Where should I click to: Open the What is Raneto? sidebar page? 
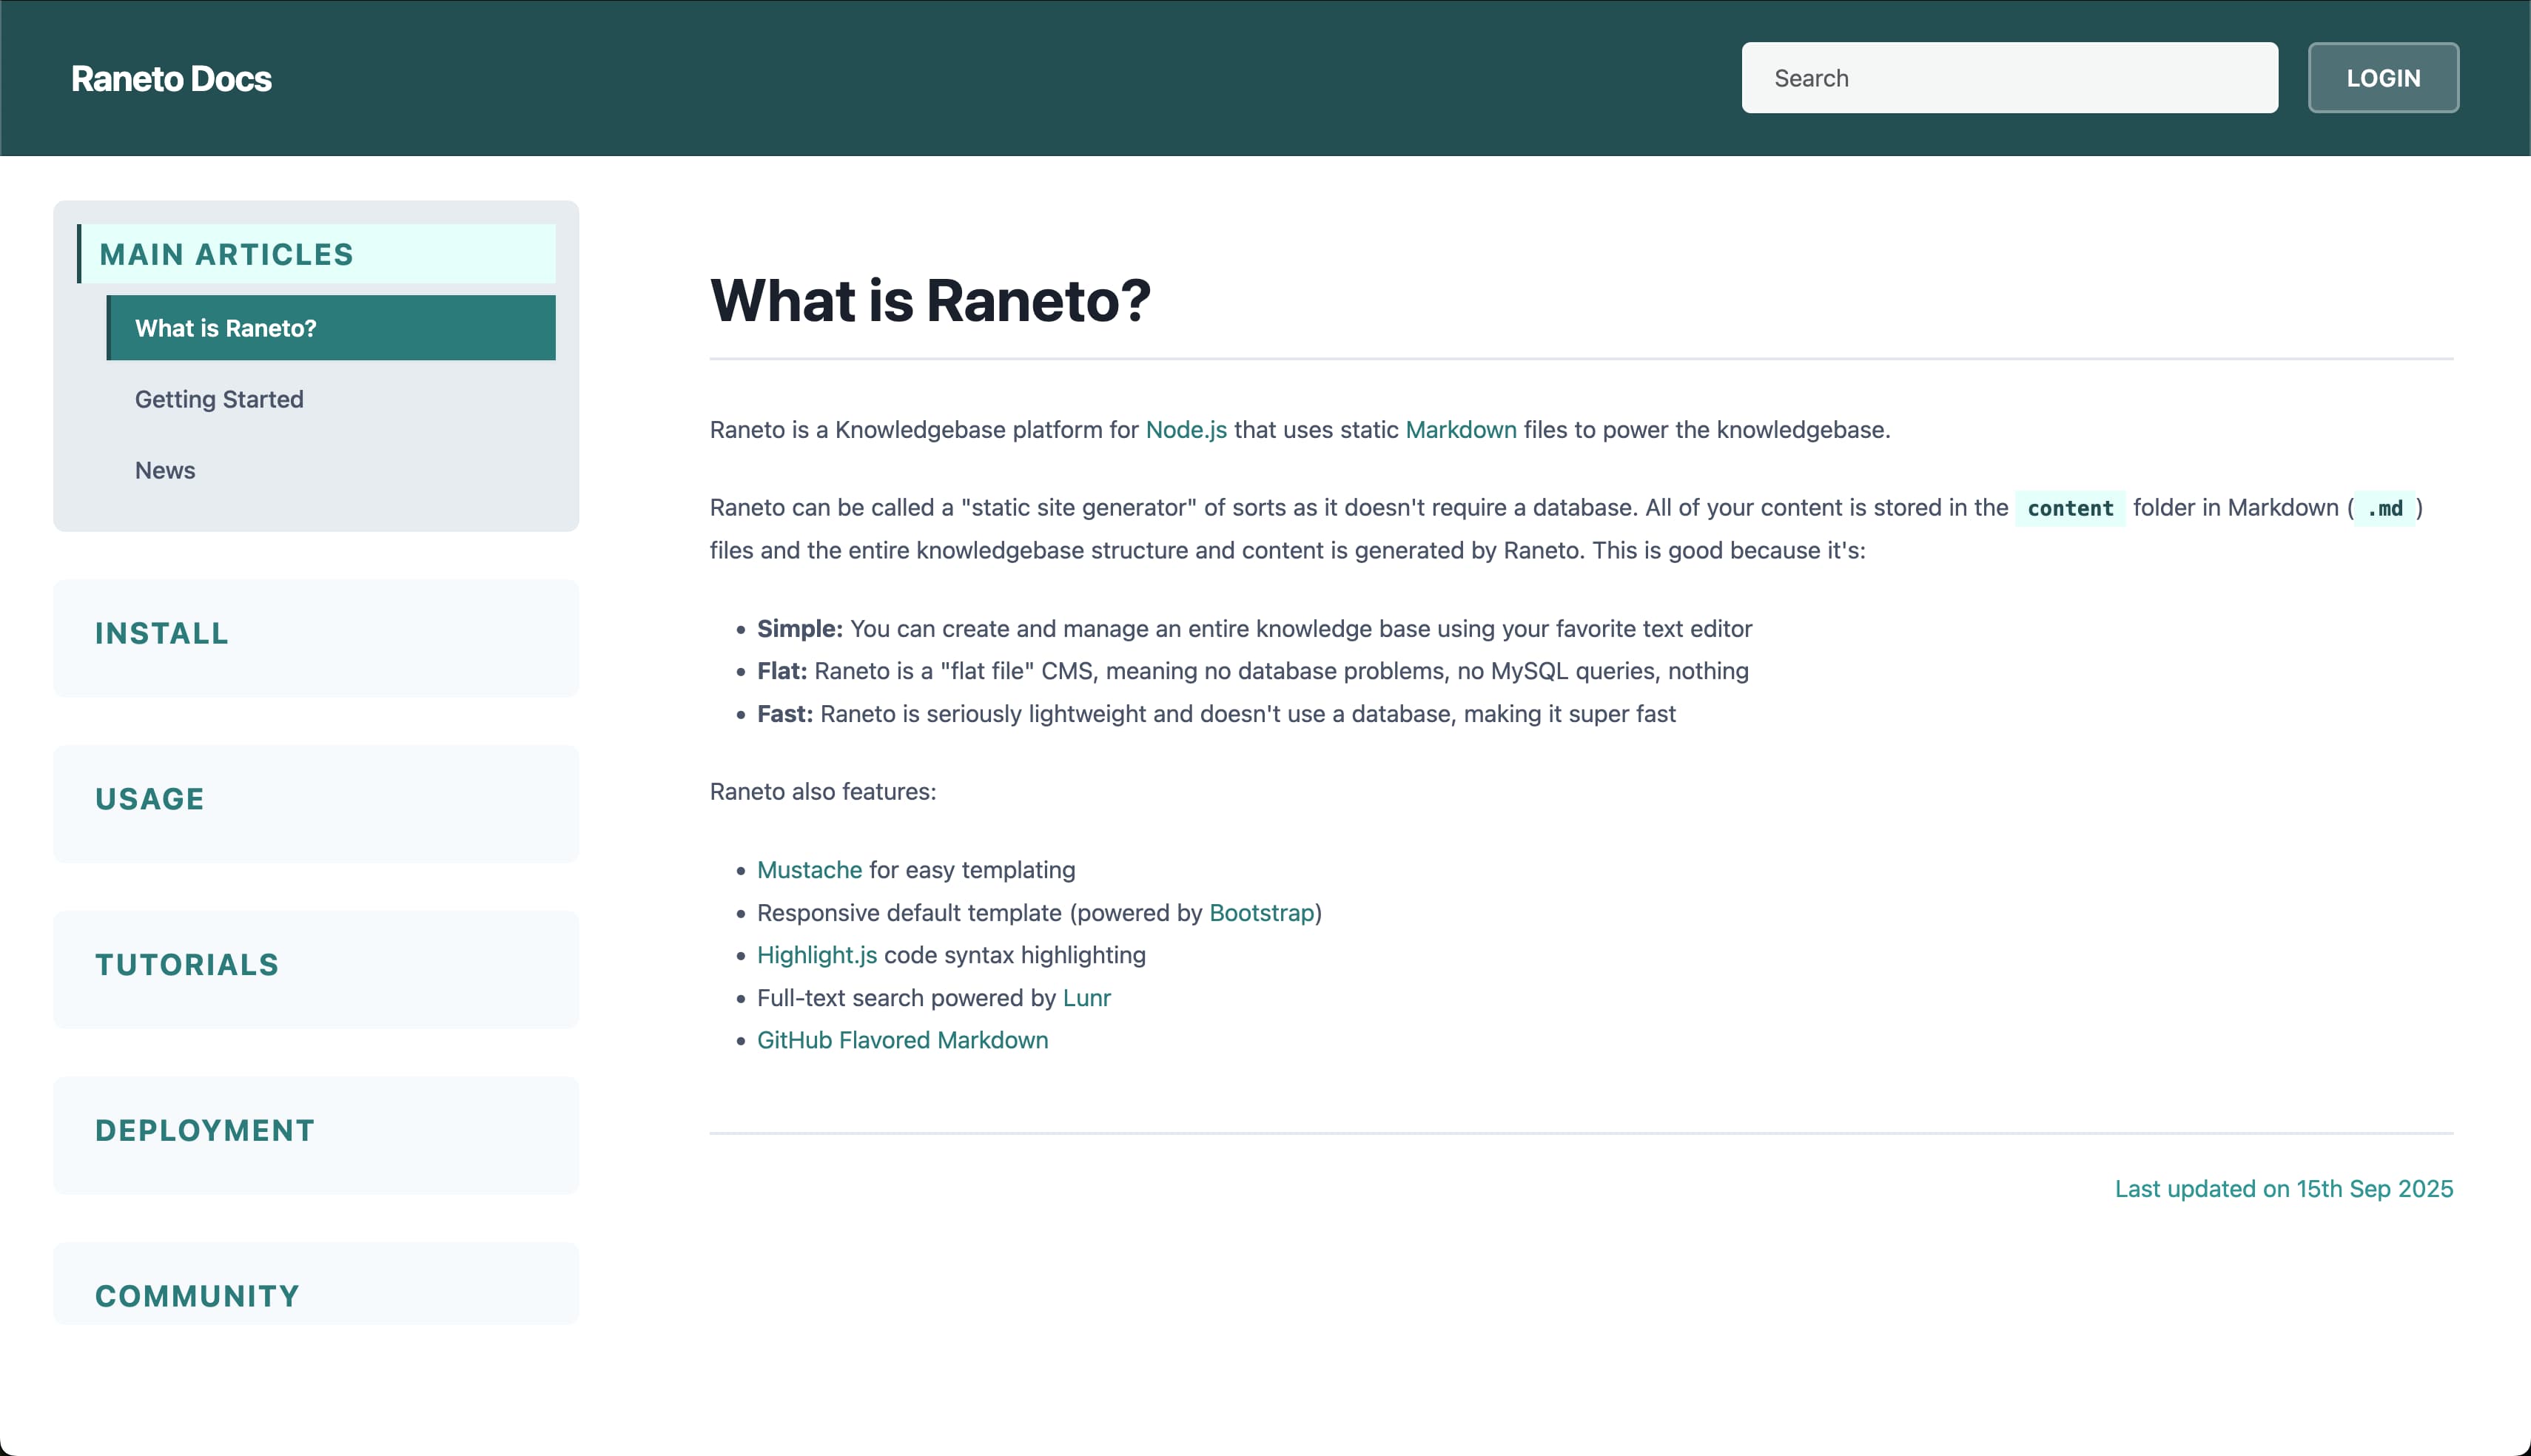(x=226, y=328)
